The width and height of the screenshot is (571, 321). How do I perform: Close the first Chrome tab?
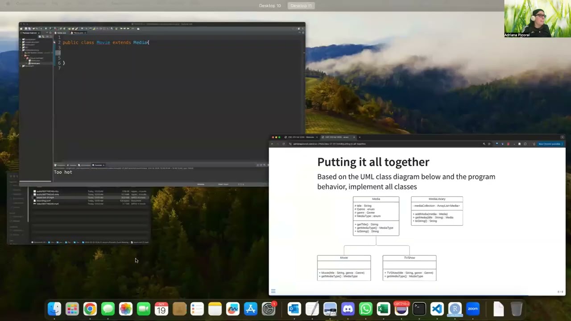click(x=316, y=137)
